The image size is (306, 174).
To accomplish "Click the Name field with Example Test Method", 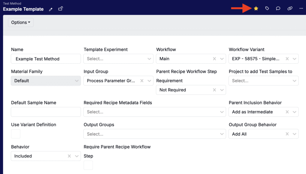I will pos(46,59).
